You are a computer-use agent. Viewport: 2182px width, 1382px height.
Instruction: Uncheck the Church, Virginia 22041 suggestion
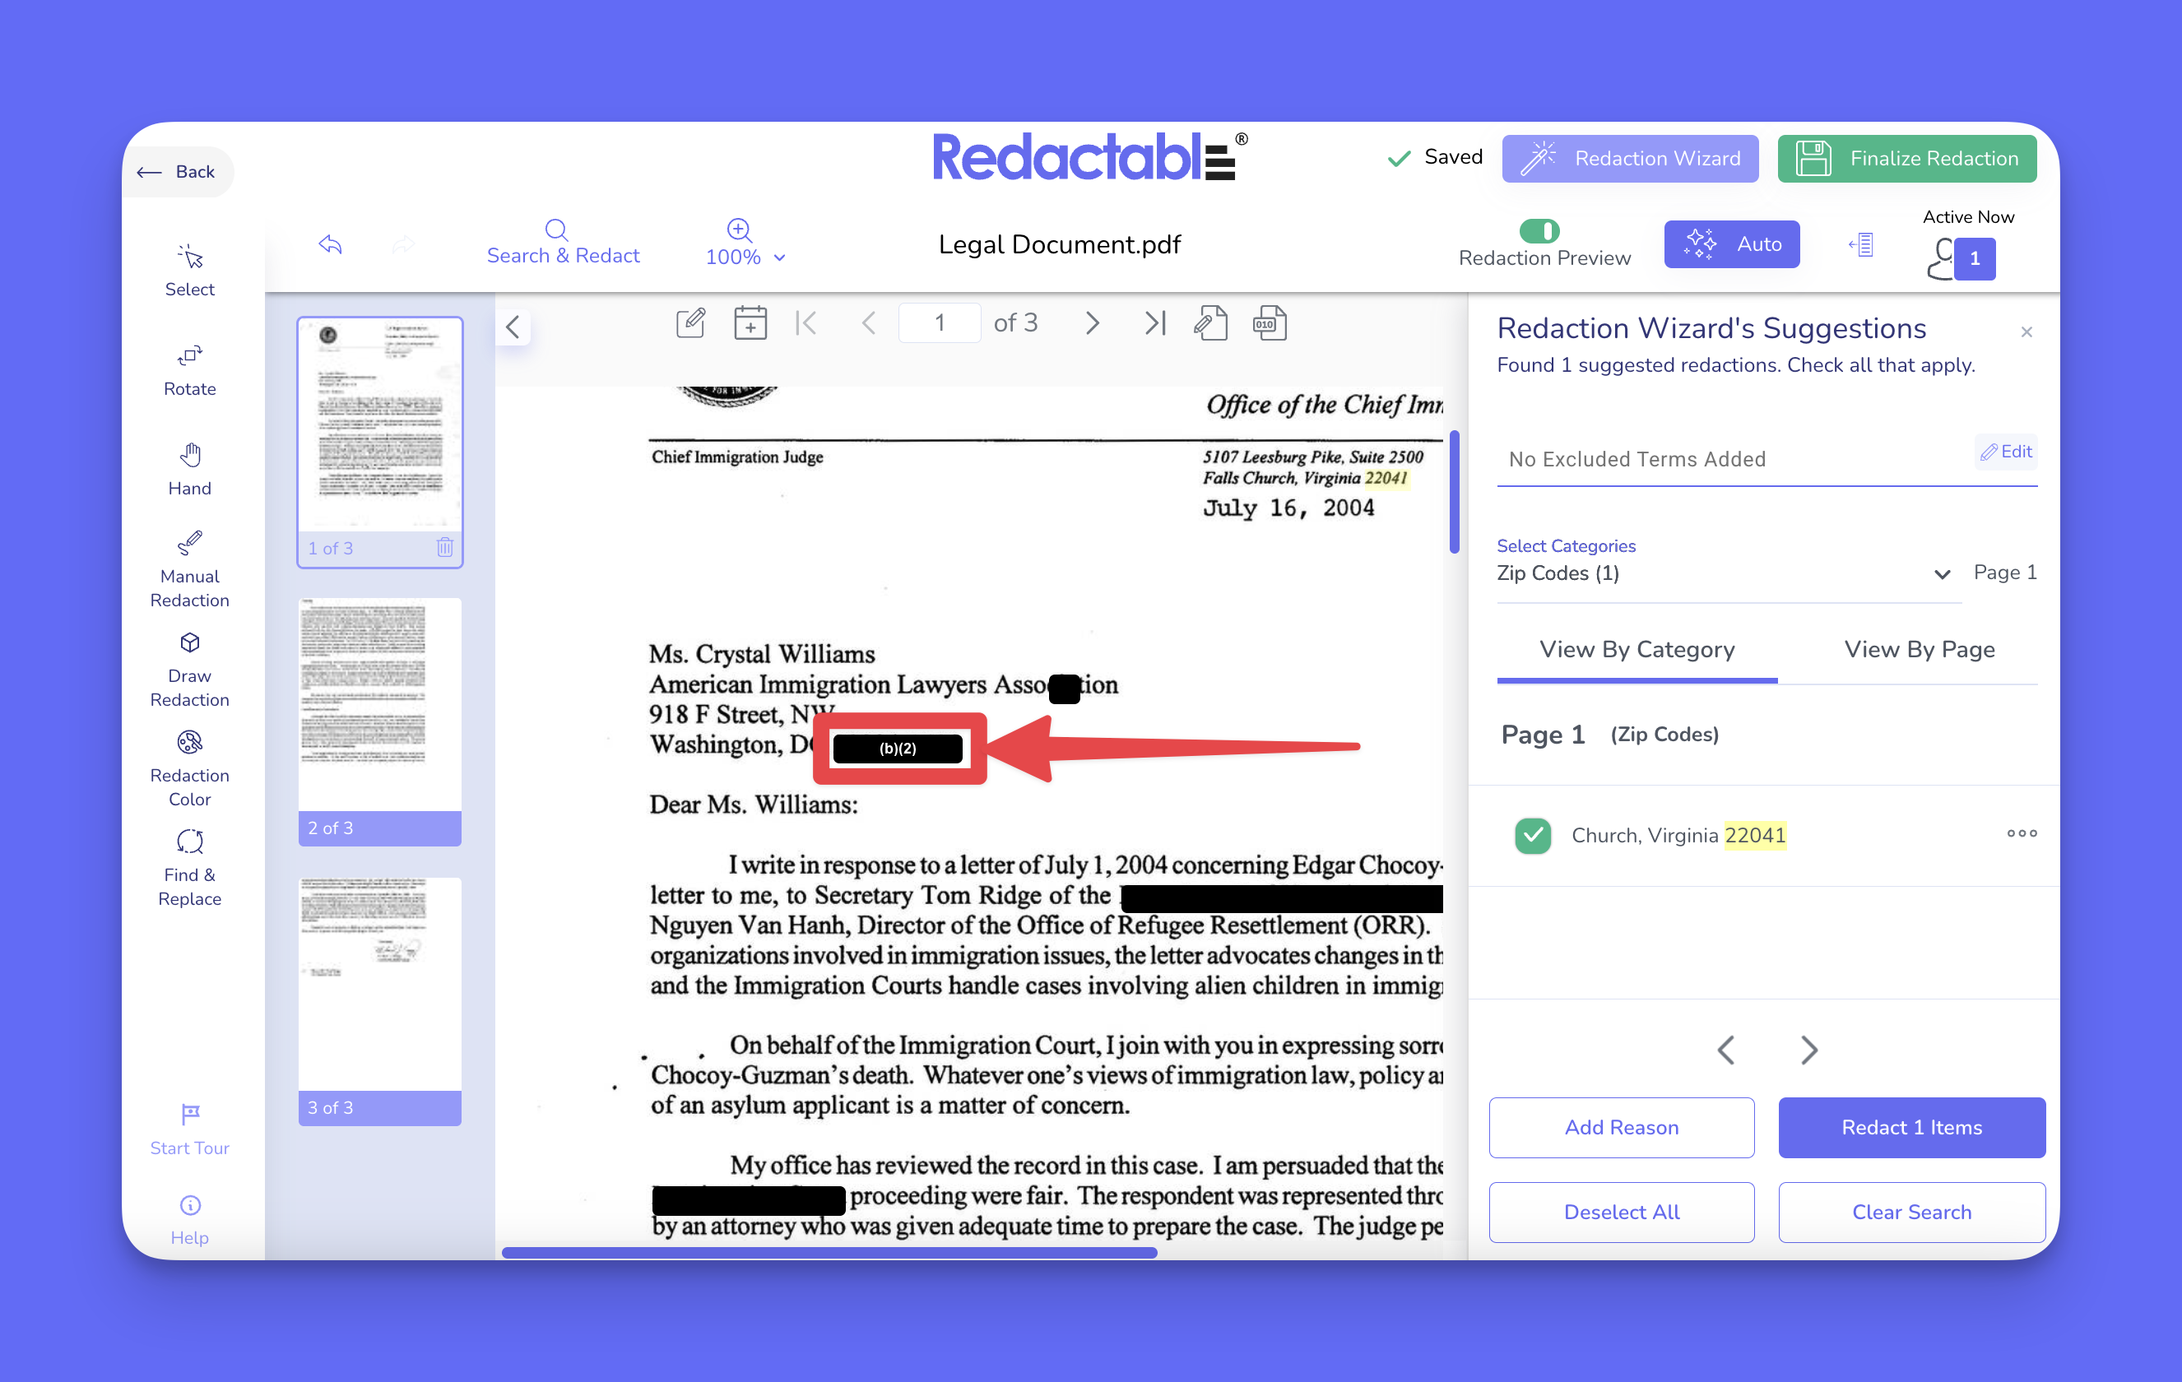[1532, 835]
